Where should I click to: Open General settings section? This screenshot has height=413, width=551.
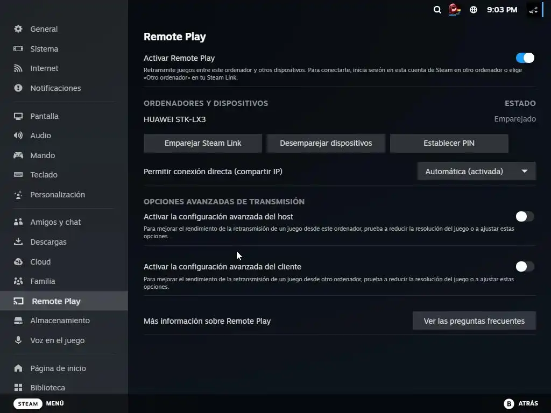64,29
